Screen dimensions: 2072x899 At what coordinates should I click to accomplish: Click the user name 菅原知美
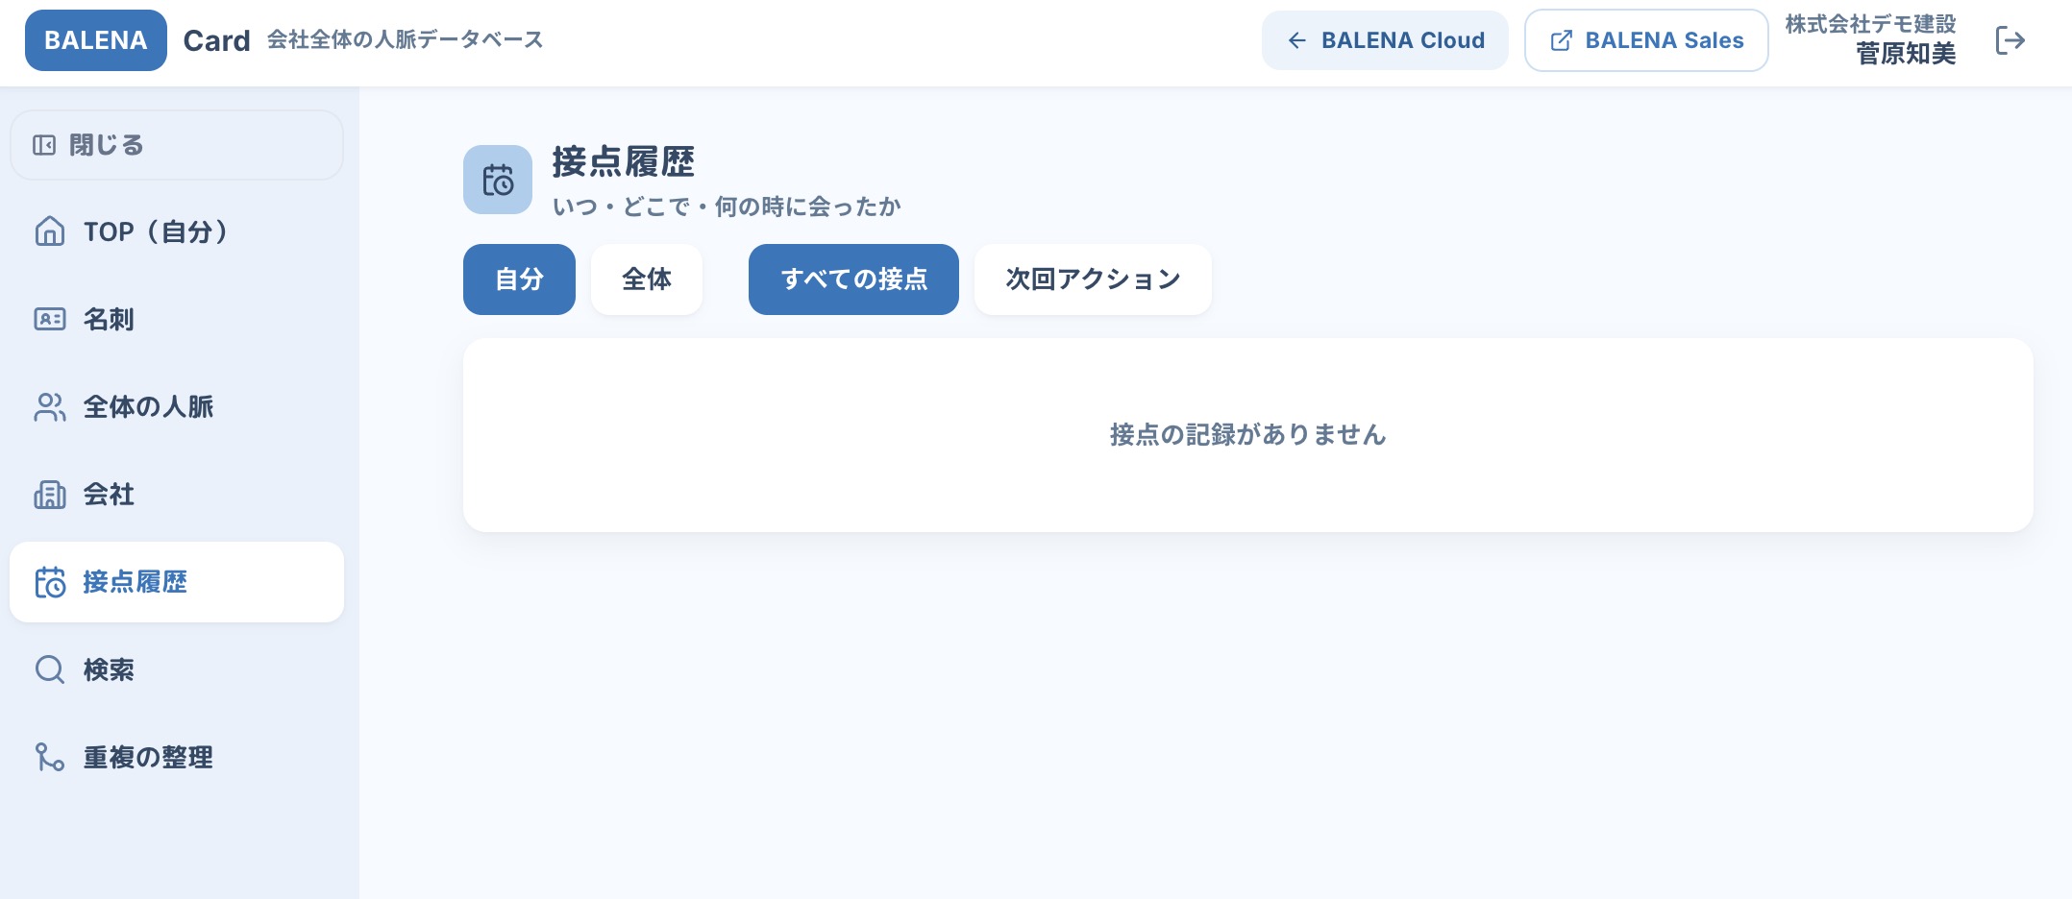[1906, 54]
